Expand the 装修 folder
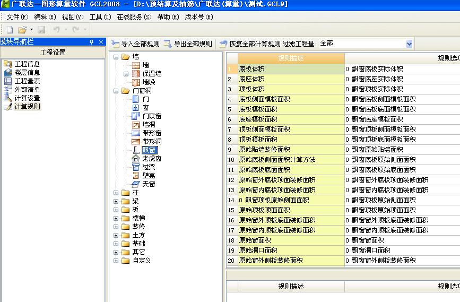This screenshot has width=460, height=302. click(116, 227)
